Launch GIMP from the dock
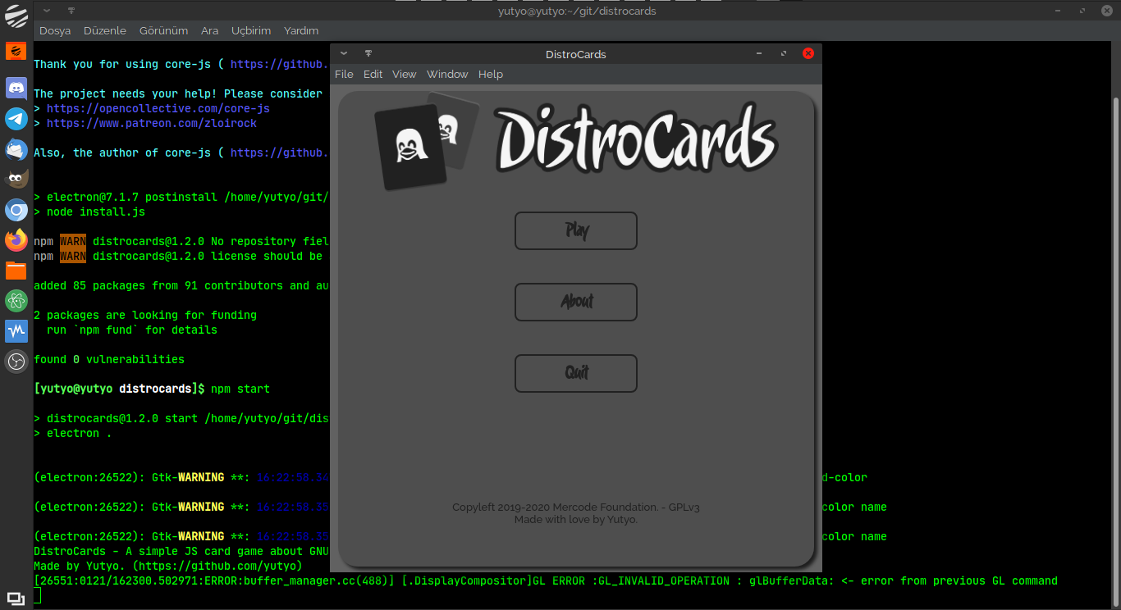Image resolution: width=1121 pixels, height=610 pixels. tap(16, 180)
